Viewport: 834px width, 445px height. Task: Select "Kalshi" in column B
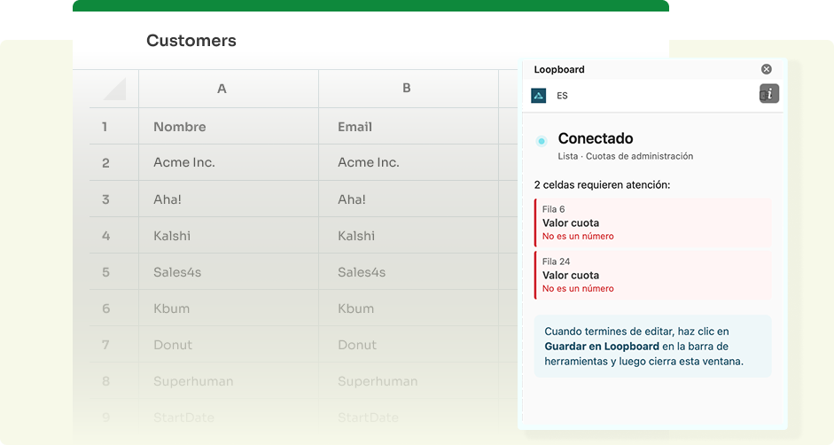[x=409, y=235]
